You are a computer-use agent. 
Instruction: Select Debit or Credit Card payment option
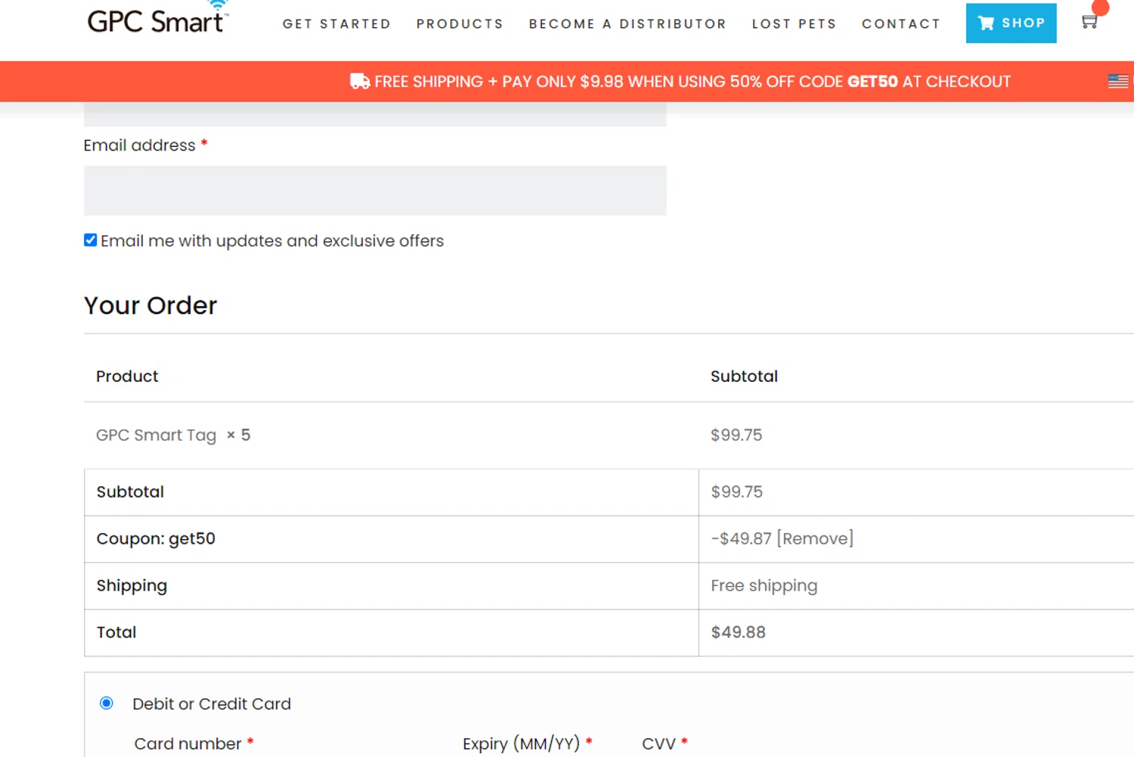(107, 703)
